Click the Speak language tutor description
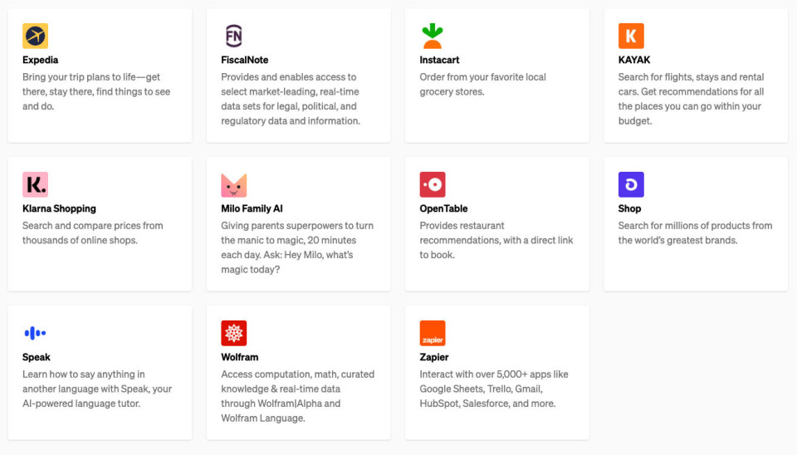 97,389
